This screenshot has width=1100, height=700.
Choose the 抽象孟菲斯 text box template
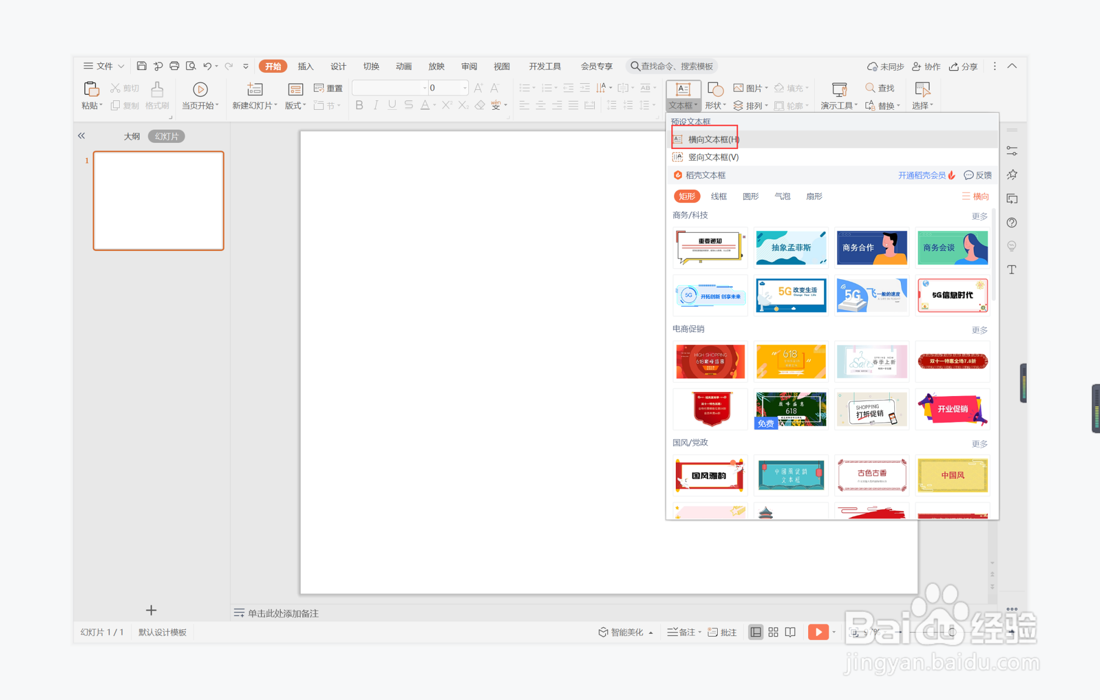click(x=791, y=248)
